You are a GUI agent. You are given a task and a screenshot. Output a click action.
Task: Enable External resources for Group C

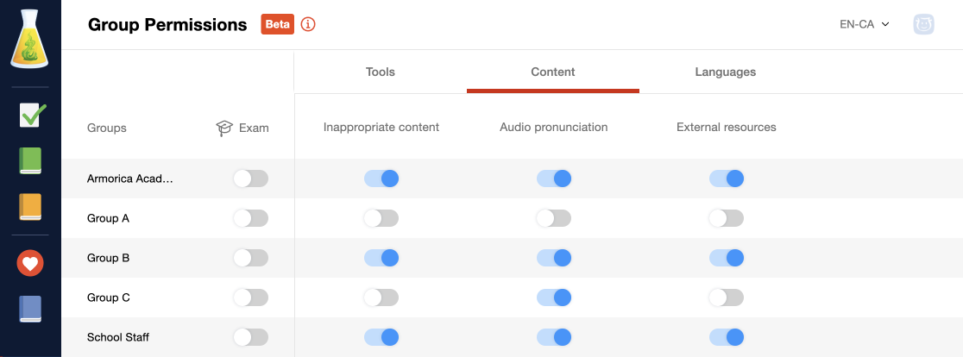point(727,297)
